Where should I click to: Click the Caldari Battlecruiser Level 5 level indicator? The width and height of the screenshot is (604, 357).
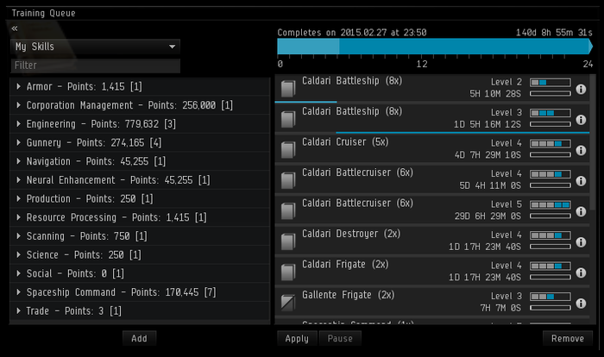pyautogui.click(x=551, y=204)
